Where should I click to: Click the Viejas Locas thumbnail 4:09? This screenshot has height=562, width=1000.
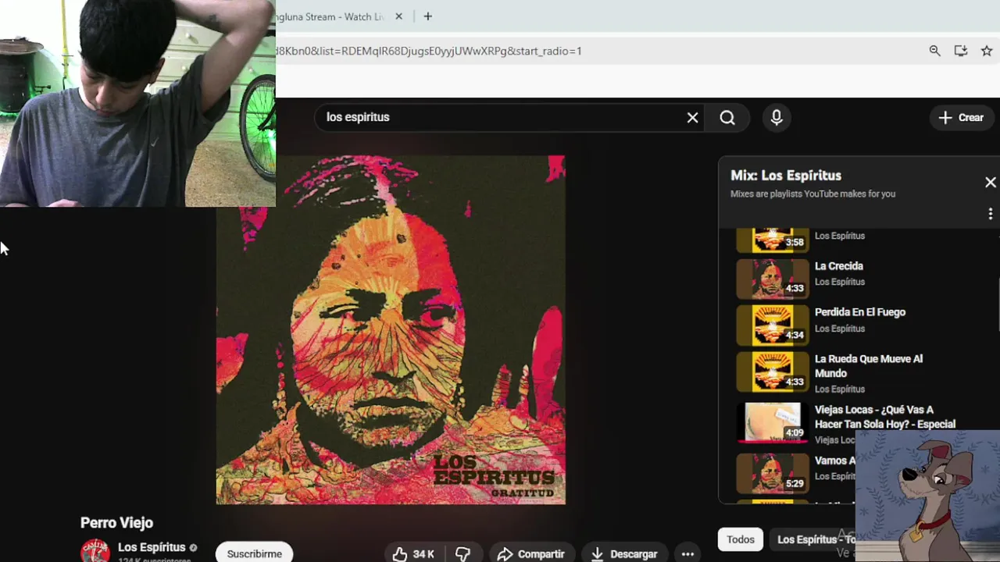pos(772,422)
